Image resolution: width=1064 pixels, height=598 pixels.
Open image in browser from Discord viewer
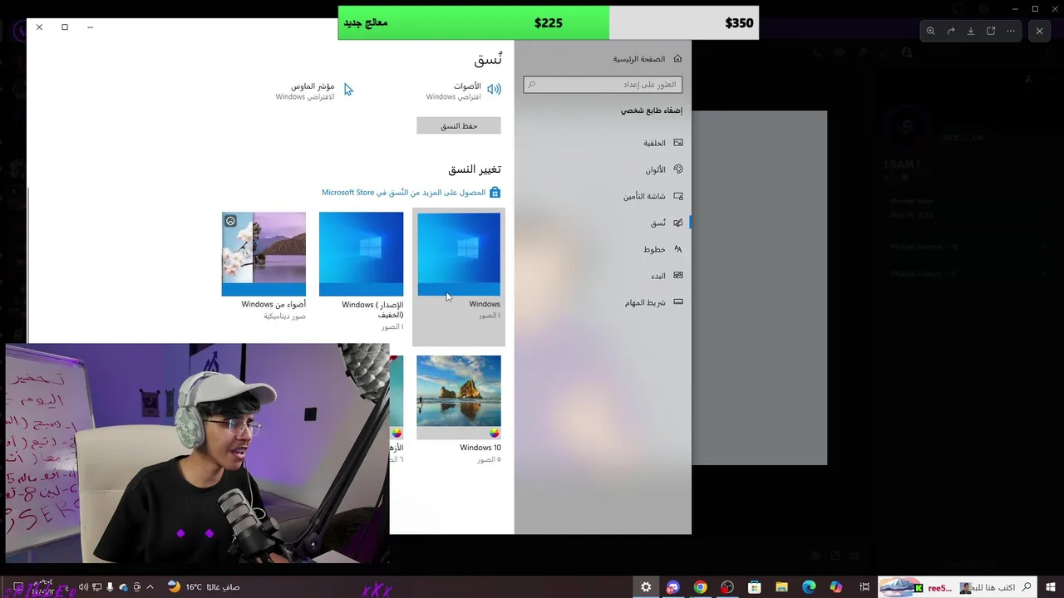[991, 31]
